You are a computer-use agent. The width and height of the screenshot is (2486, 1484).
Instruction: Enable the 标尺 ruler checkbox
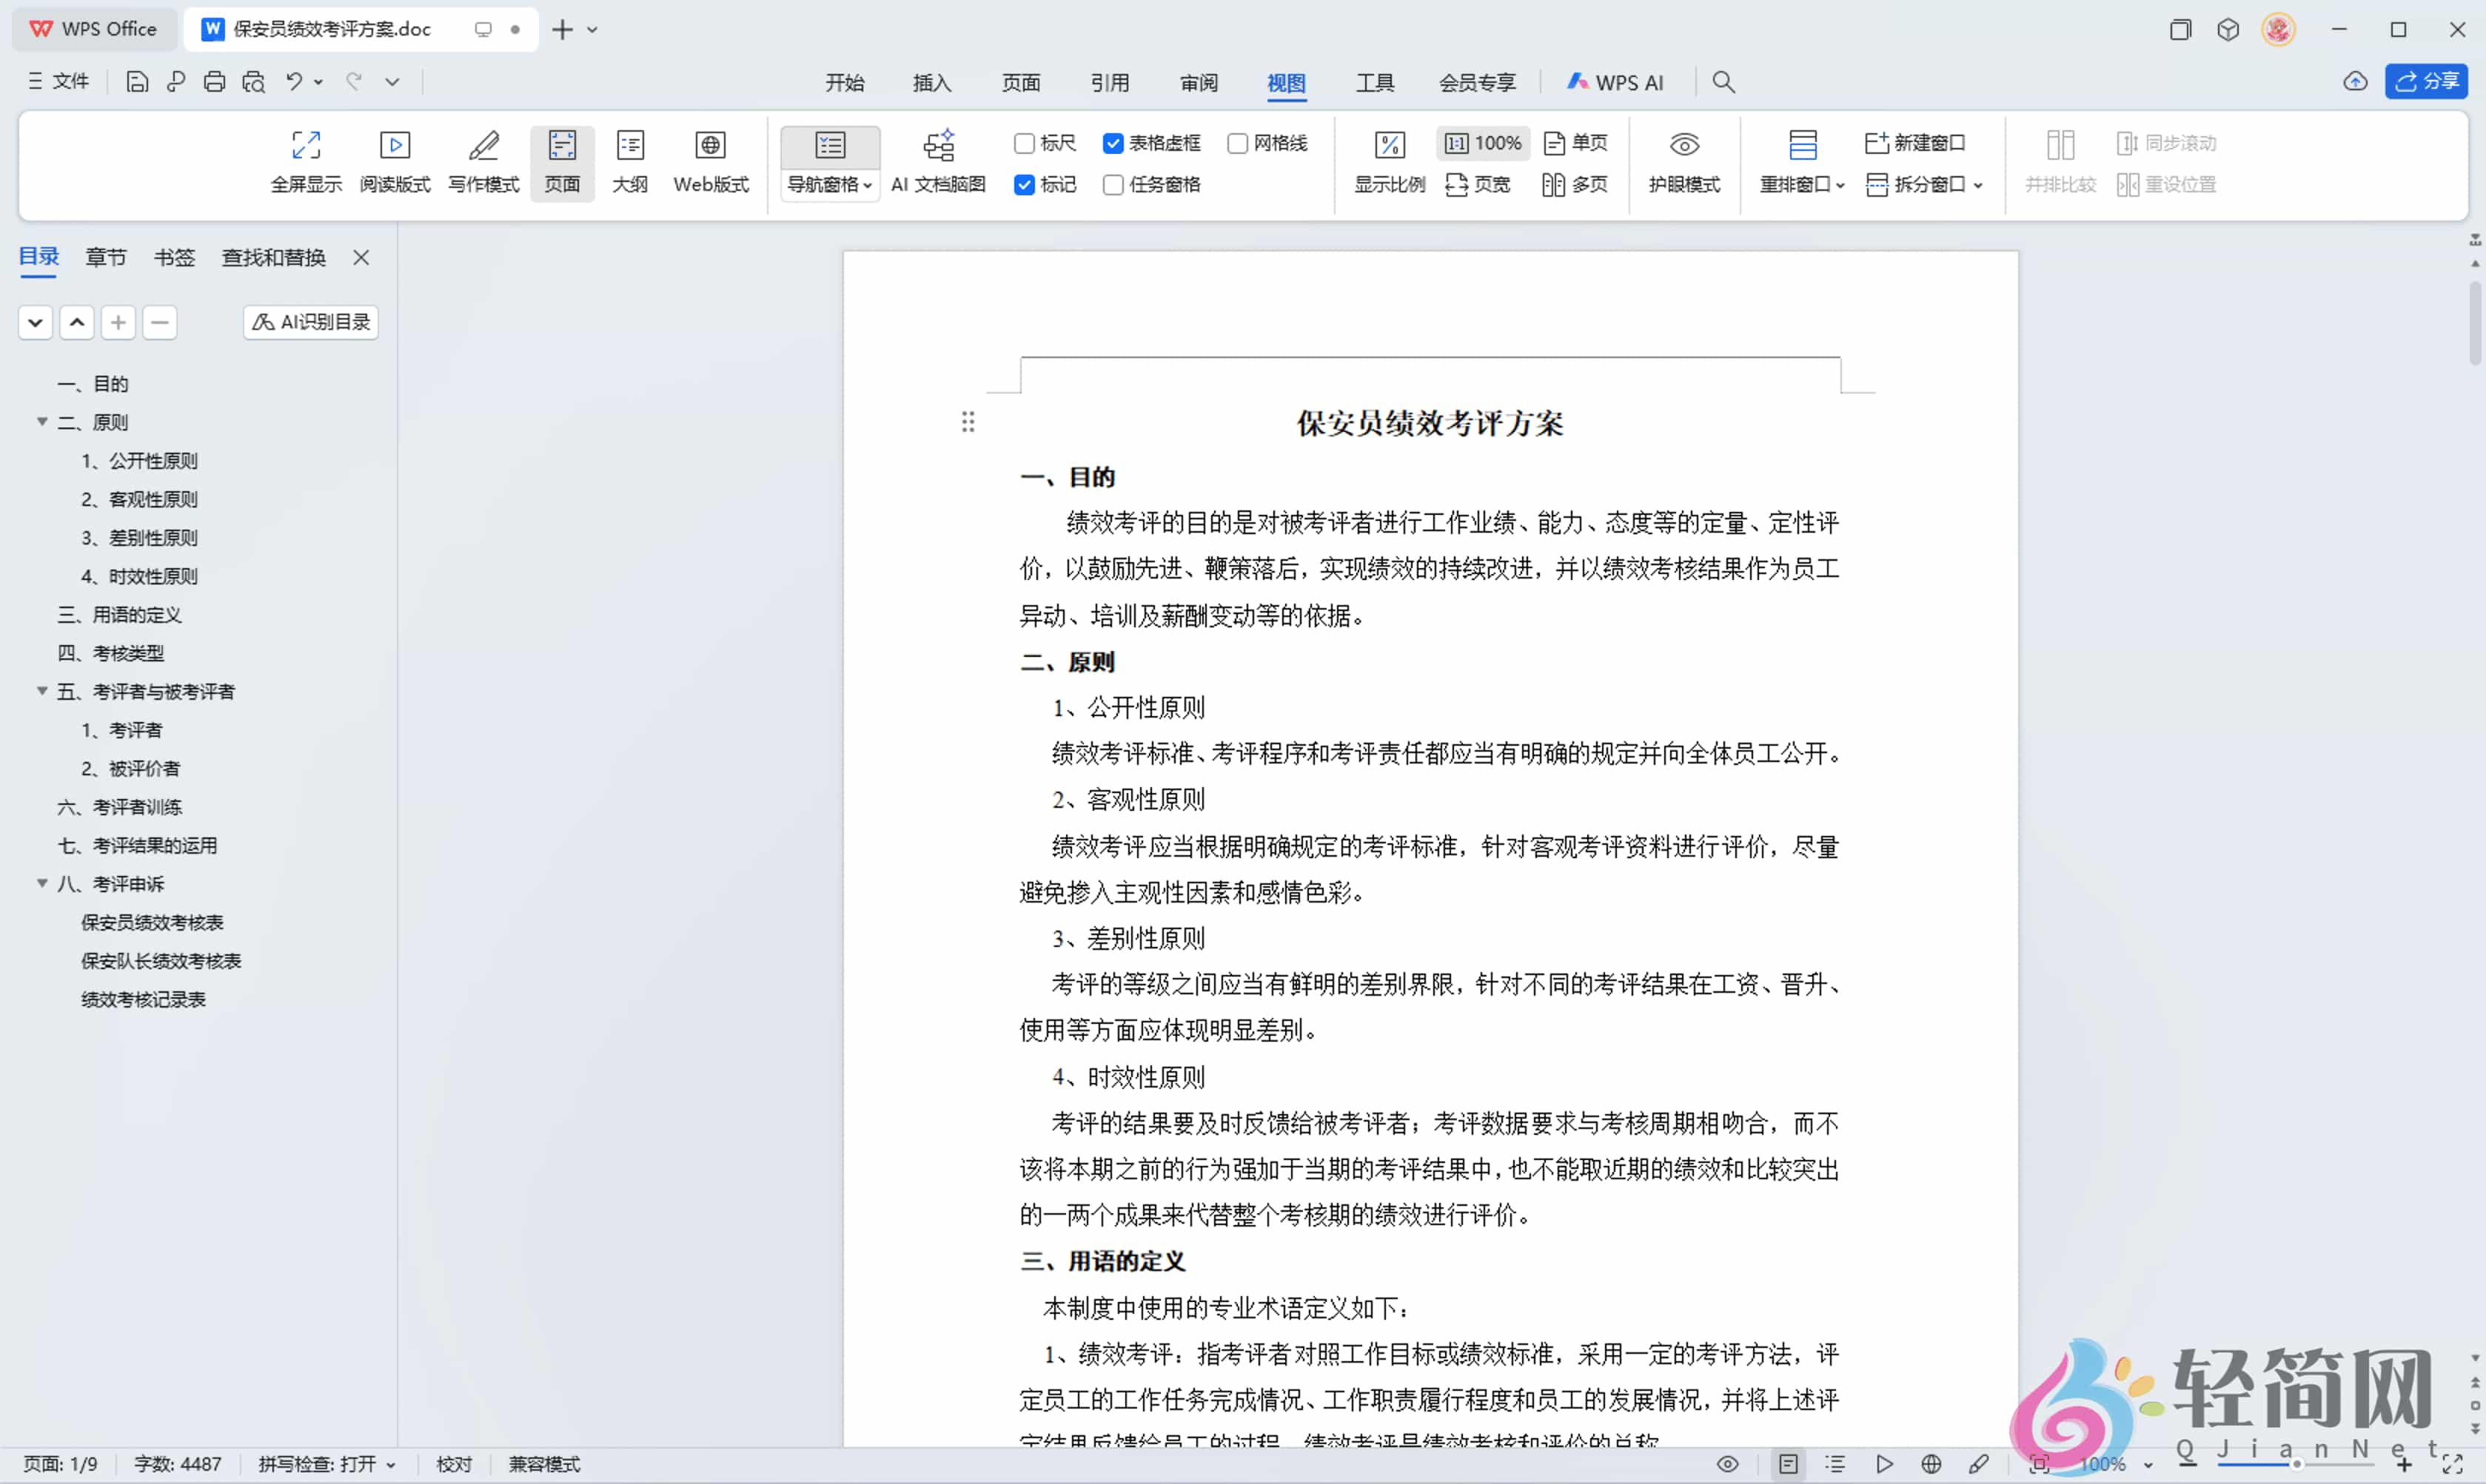pos(1023,143)
